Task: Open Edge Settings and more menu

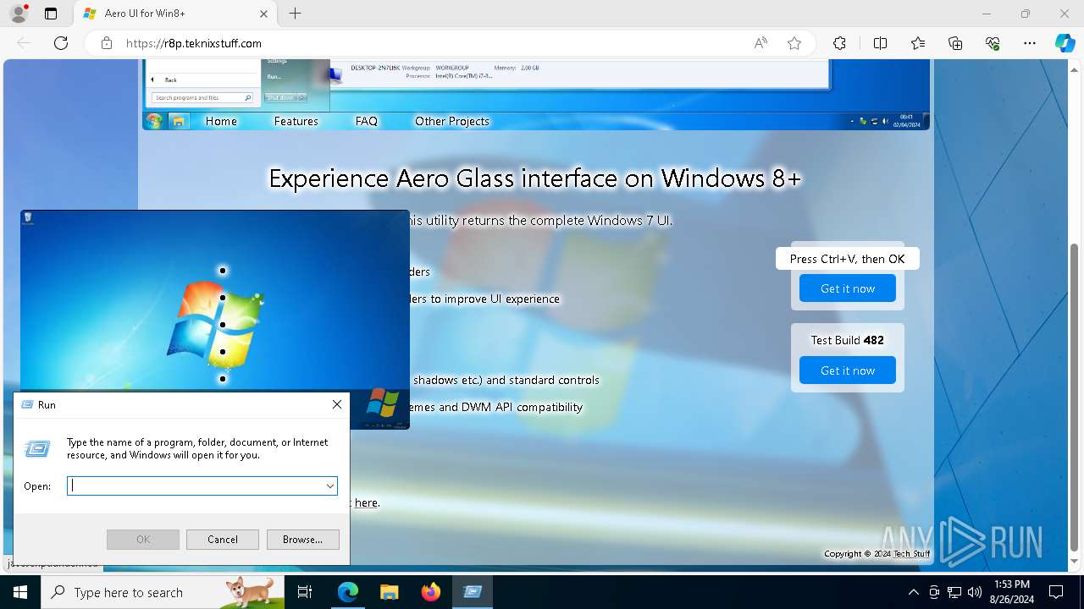Action: point(1030,43)
